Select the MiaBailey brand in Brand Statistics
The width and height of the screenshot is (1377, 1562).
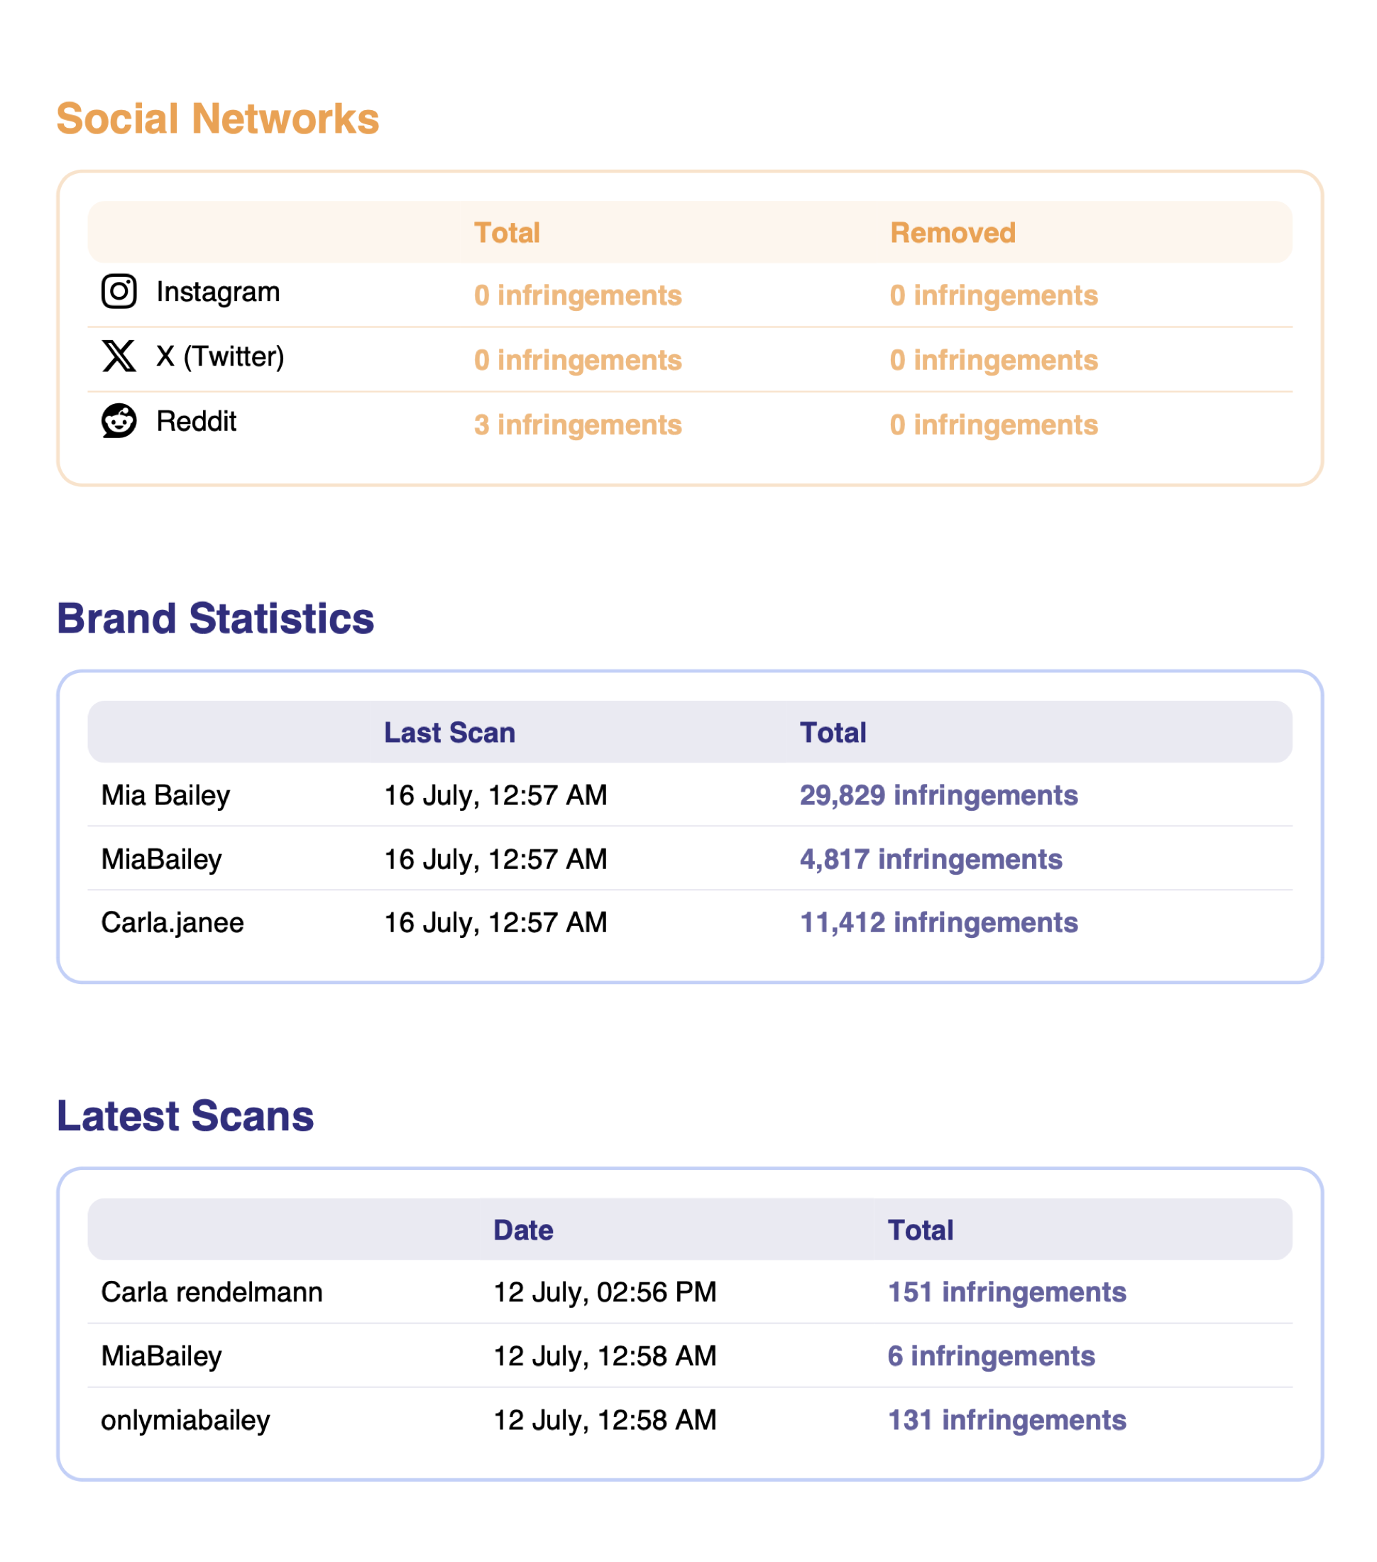[161, 860]
